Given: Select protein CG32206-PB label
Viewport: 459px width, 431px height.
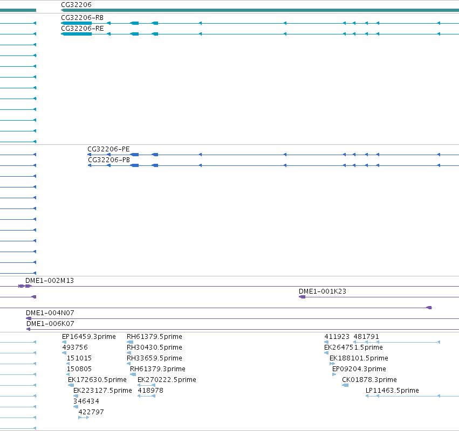Looking at the screenshot, I should click(x=109, y=160).
